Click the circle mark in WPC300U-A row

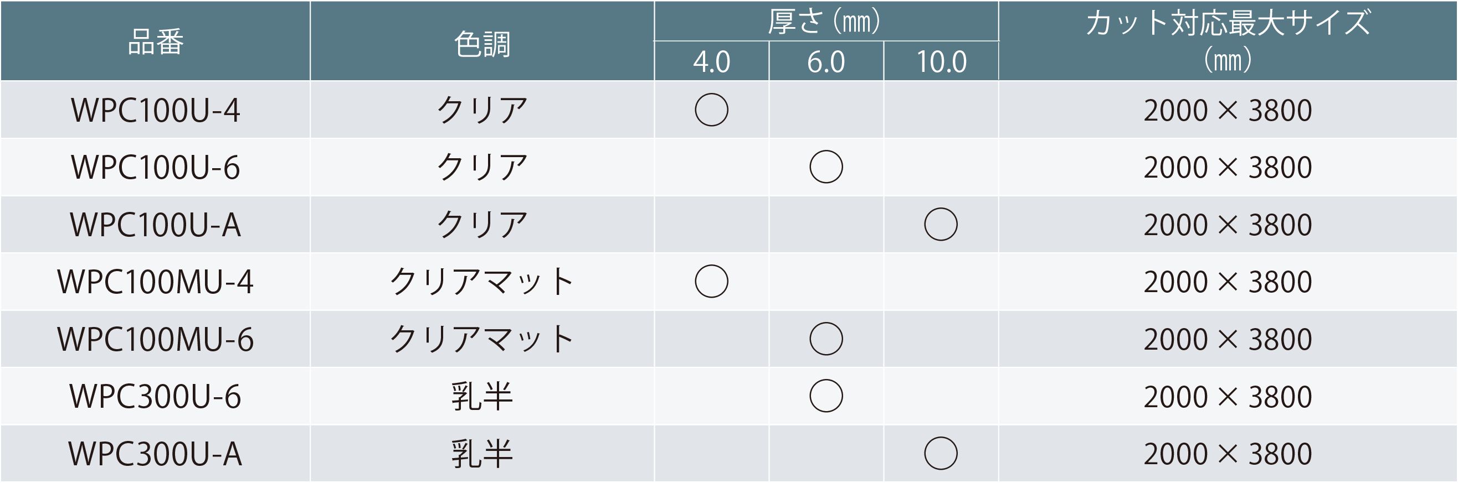tap(941, 454)
